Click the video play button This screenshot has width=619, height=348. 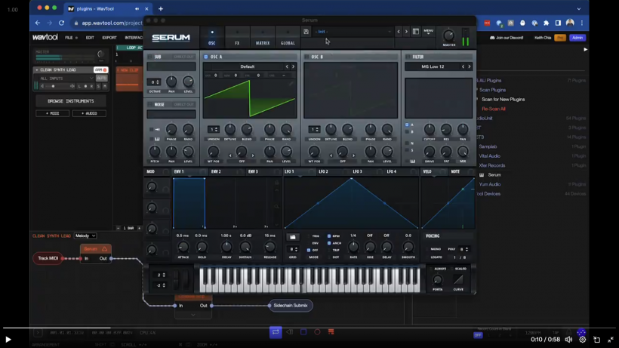coord(8,340)
